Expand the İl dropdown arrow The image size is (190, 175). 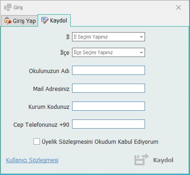click(x=141, y=37)
